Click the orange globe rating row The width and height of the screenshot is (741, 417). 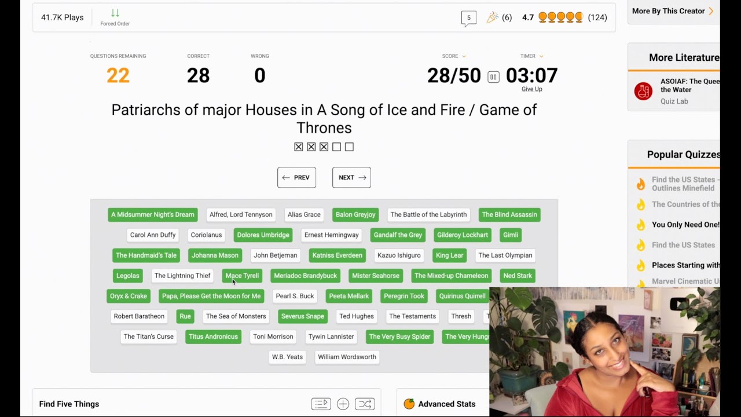point(560,17)
